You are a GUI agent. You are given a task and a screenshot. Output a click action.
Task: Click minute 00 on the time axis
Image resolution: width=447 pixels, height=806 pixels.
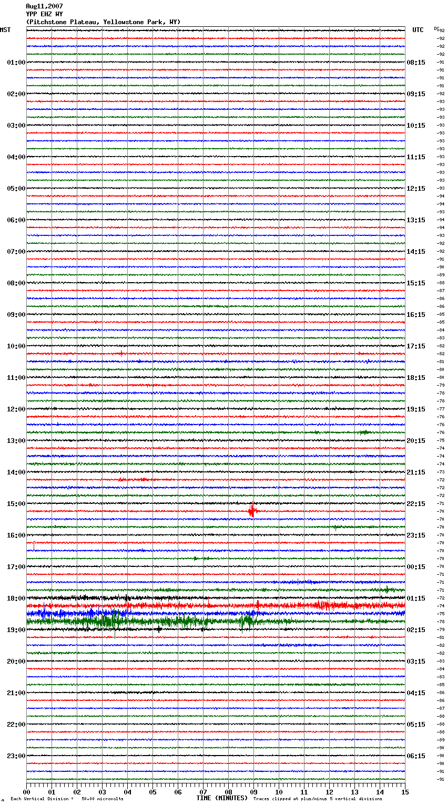pos(27,792)
